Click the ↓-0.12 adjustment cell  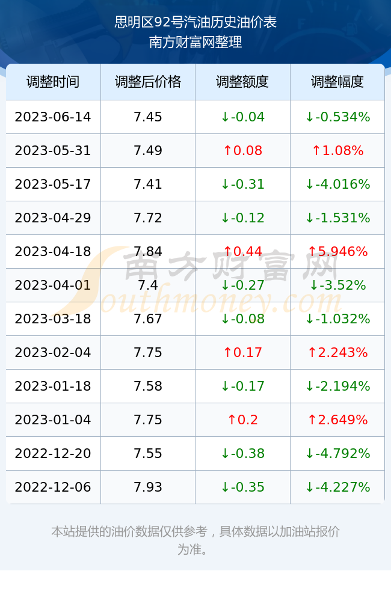click(242, 218)
